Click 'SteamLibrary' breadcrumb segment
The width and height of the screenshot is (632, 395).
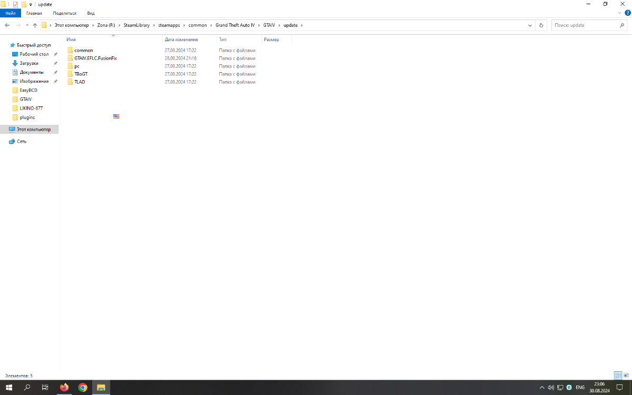(136, 25)
